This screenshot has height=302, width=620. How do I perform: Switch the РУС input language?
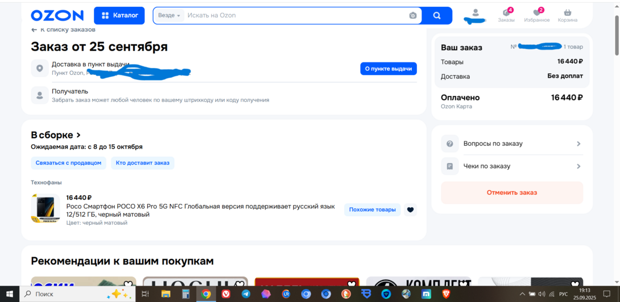pos(564,294)
